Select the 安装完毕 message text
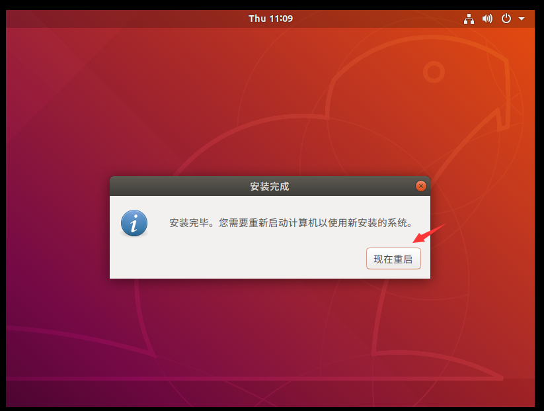 pos(291,223)
